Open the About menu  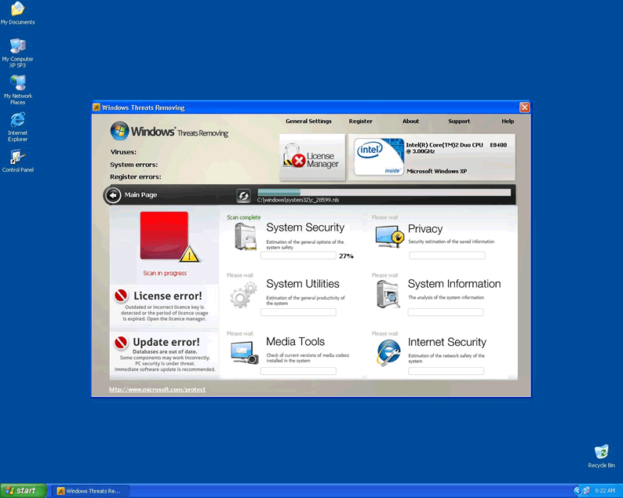pos(411,122)
